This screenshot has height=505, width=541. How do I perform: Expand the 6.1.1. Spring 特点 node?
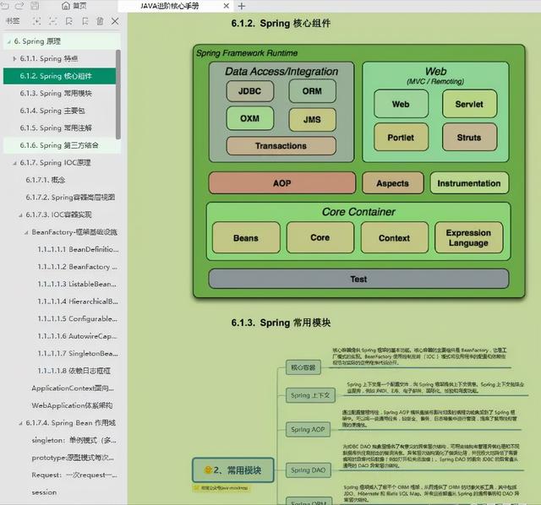pyautogui.click(x=14, y=58)
